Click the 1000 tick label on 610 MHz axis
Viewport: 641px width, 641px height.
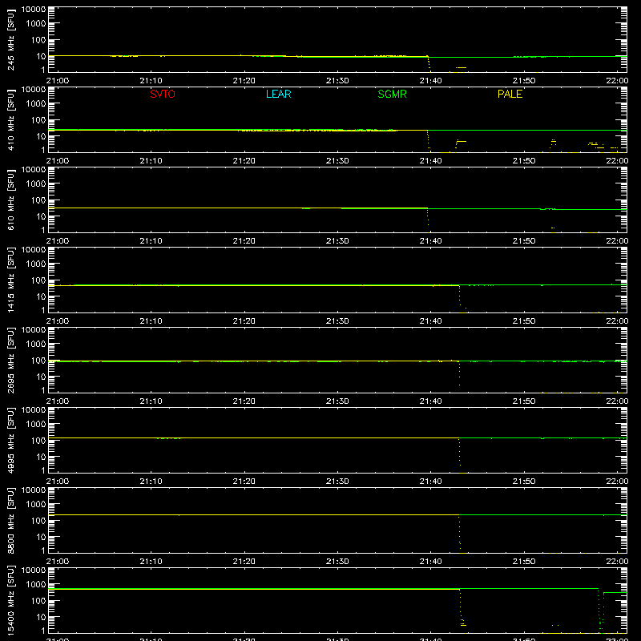tap(36, 184)
